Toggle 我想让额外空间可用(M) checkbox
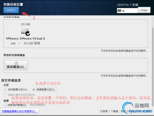The height and width of the screenshot is (116, 154). tap(5, 95)
